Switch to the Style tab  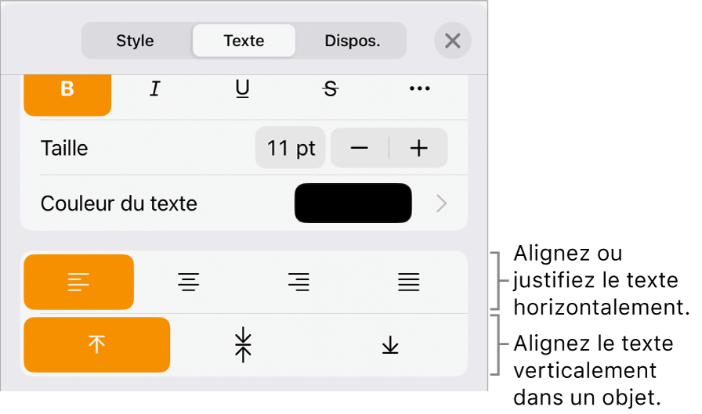[x=136, y=41]
